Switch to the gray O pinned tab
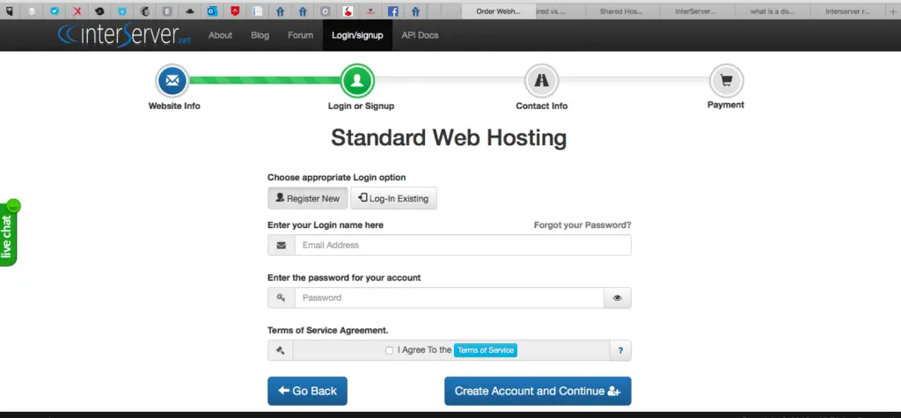The width and height of the screenshot is (901, 418). (325, 11)
